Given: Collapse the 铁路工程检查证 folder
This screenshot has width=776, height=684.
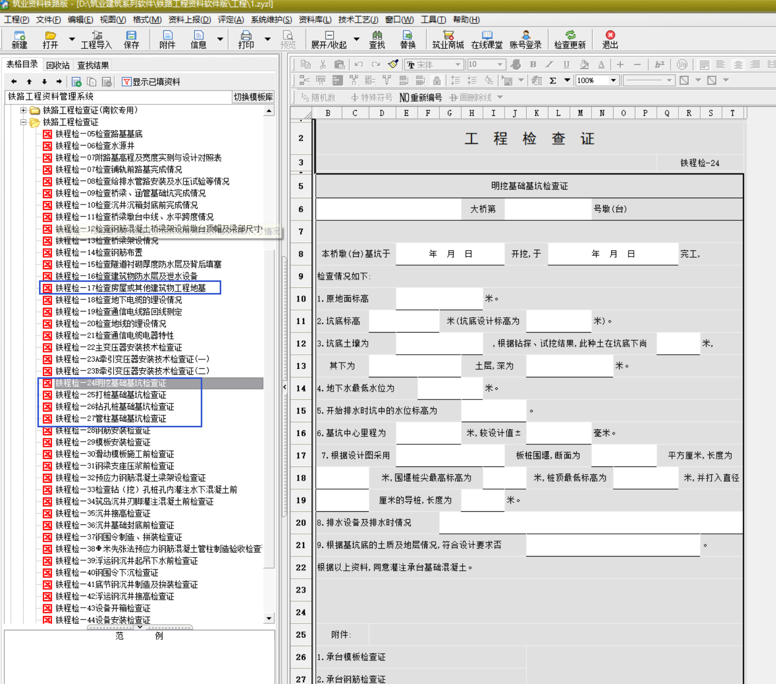Looking at the screenshot, I should coord(23,122).
